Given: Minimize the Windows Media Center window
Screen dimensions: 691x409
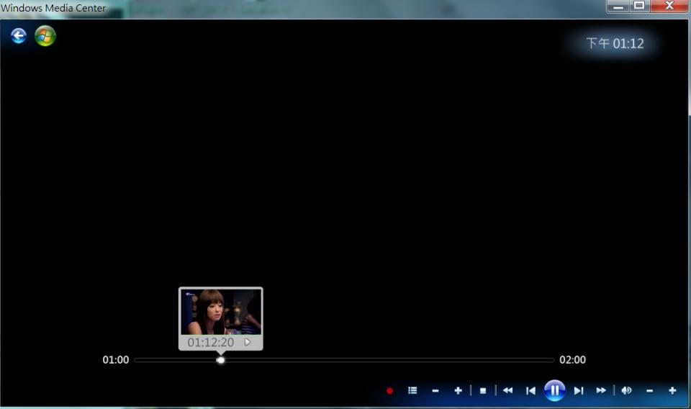Looking at the screenshot, I should click(x=618, y=6).
